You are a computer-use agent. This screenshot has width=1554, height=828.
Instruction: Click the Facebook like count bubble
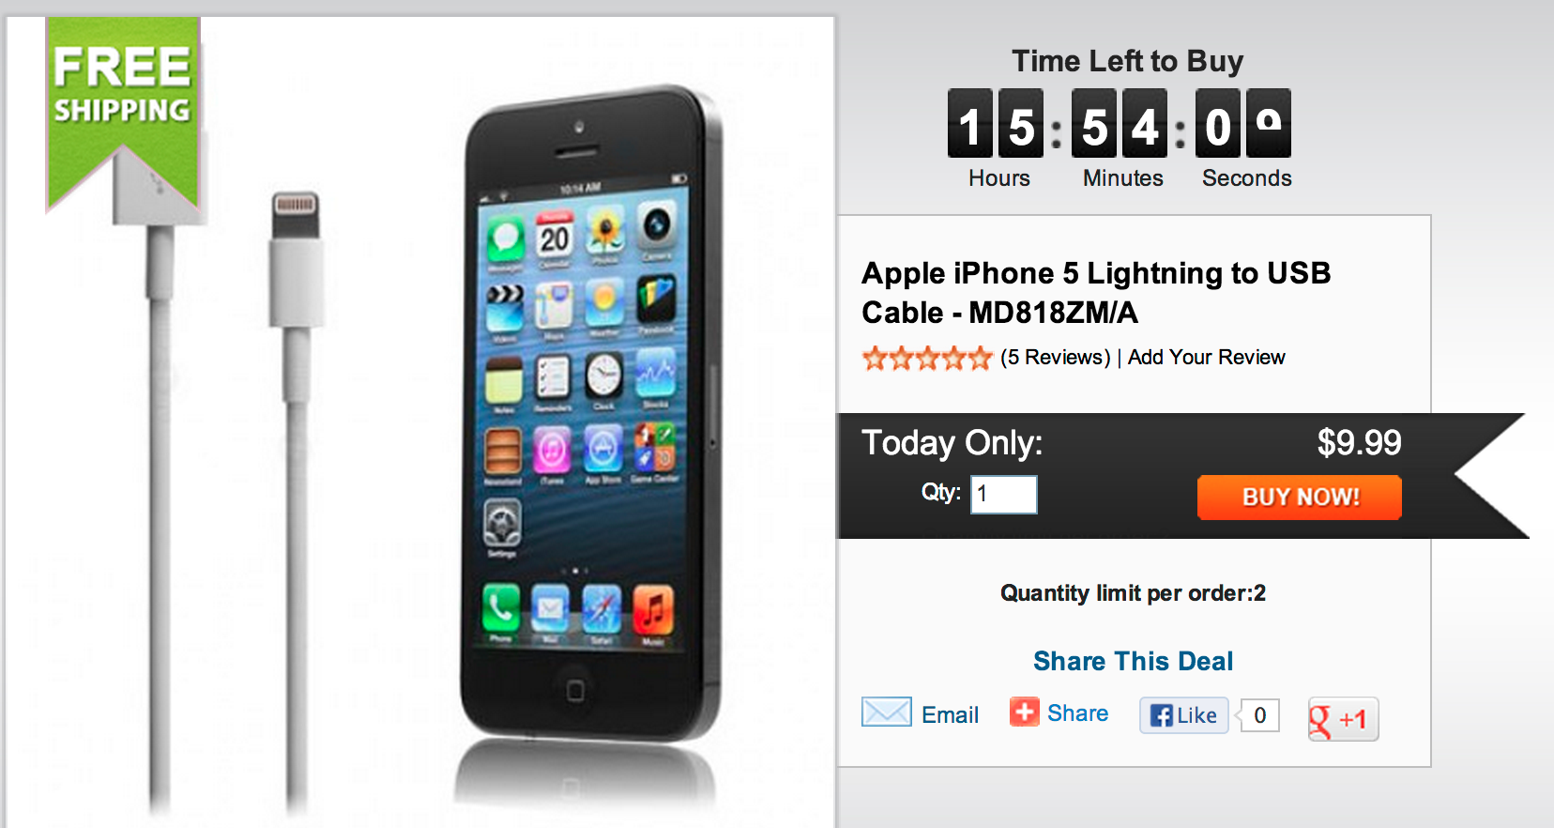(x=1259, y=715)
